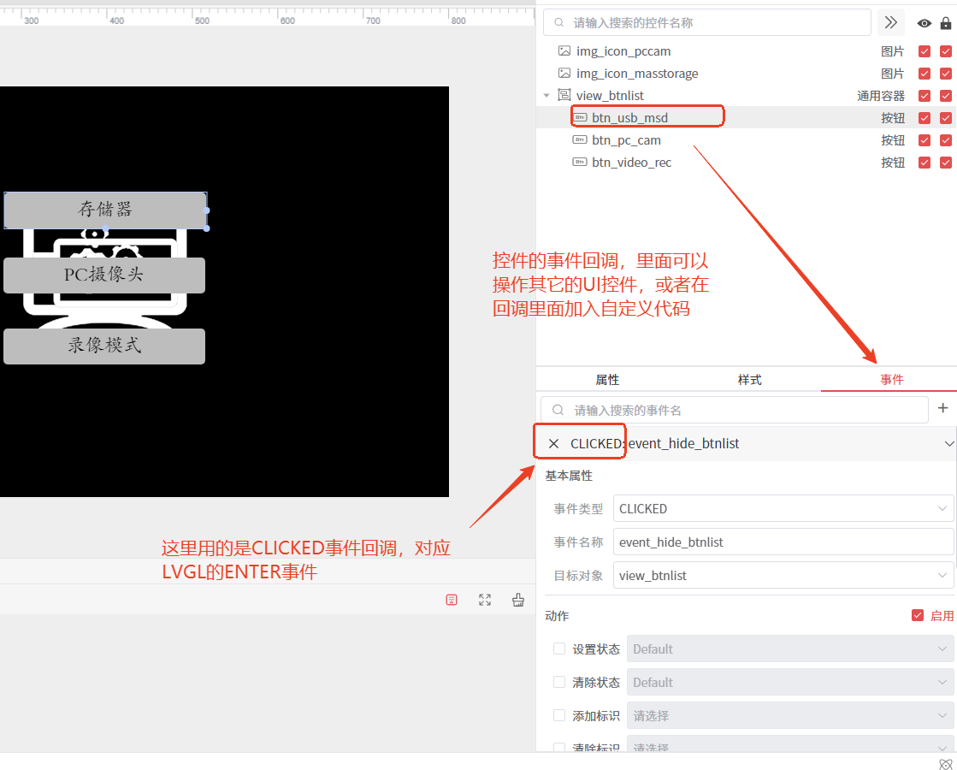Screen dimensions: 957x770
Task: Click the magnifier icon in the event search box
Action: point(558,410)
